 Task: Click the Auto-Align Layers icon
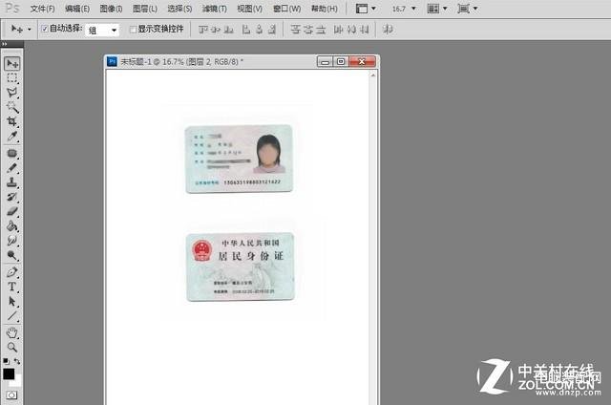(x=388, y=30)
